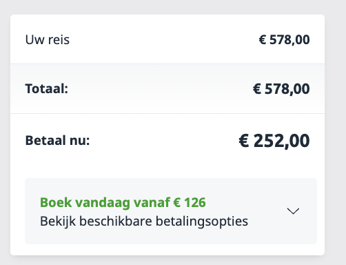Viewport: 346px width, 265px height.
Task: Click 'Bekijk beschikbare betalingsopties' text
Action: 144,222
